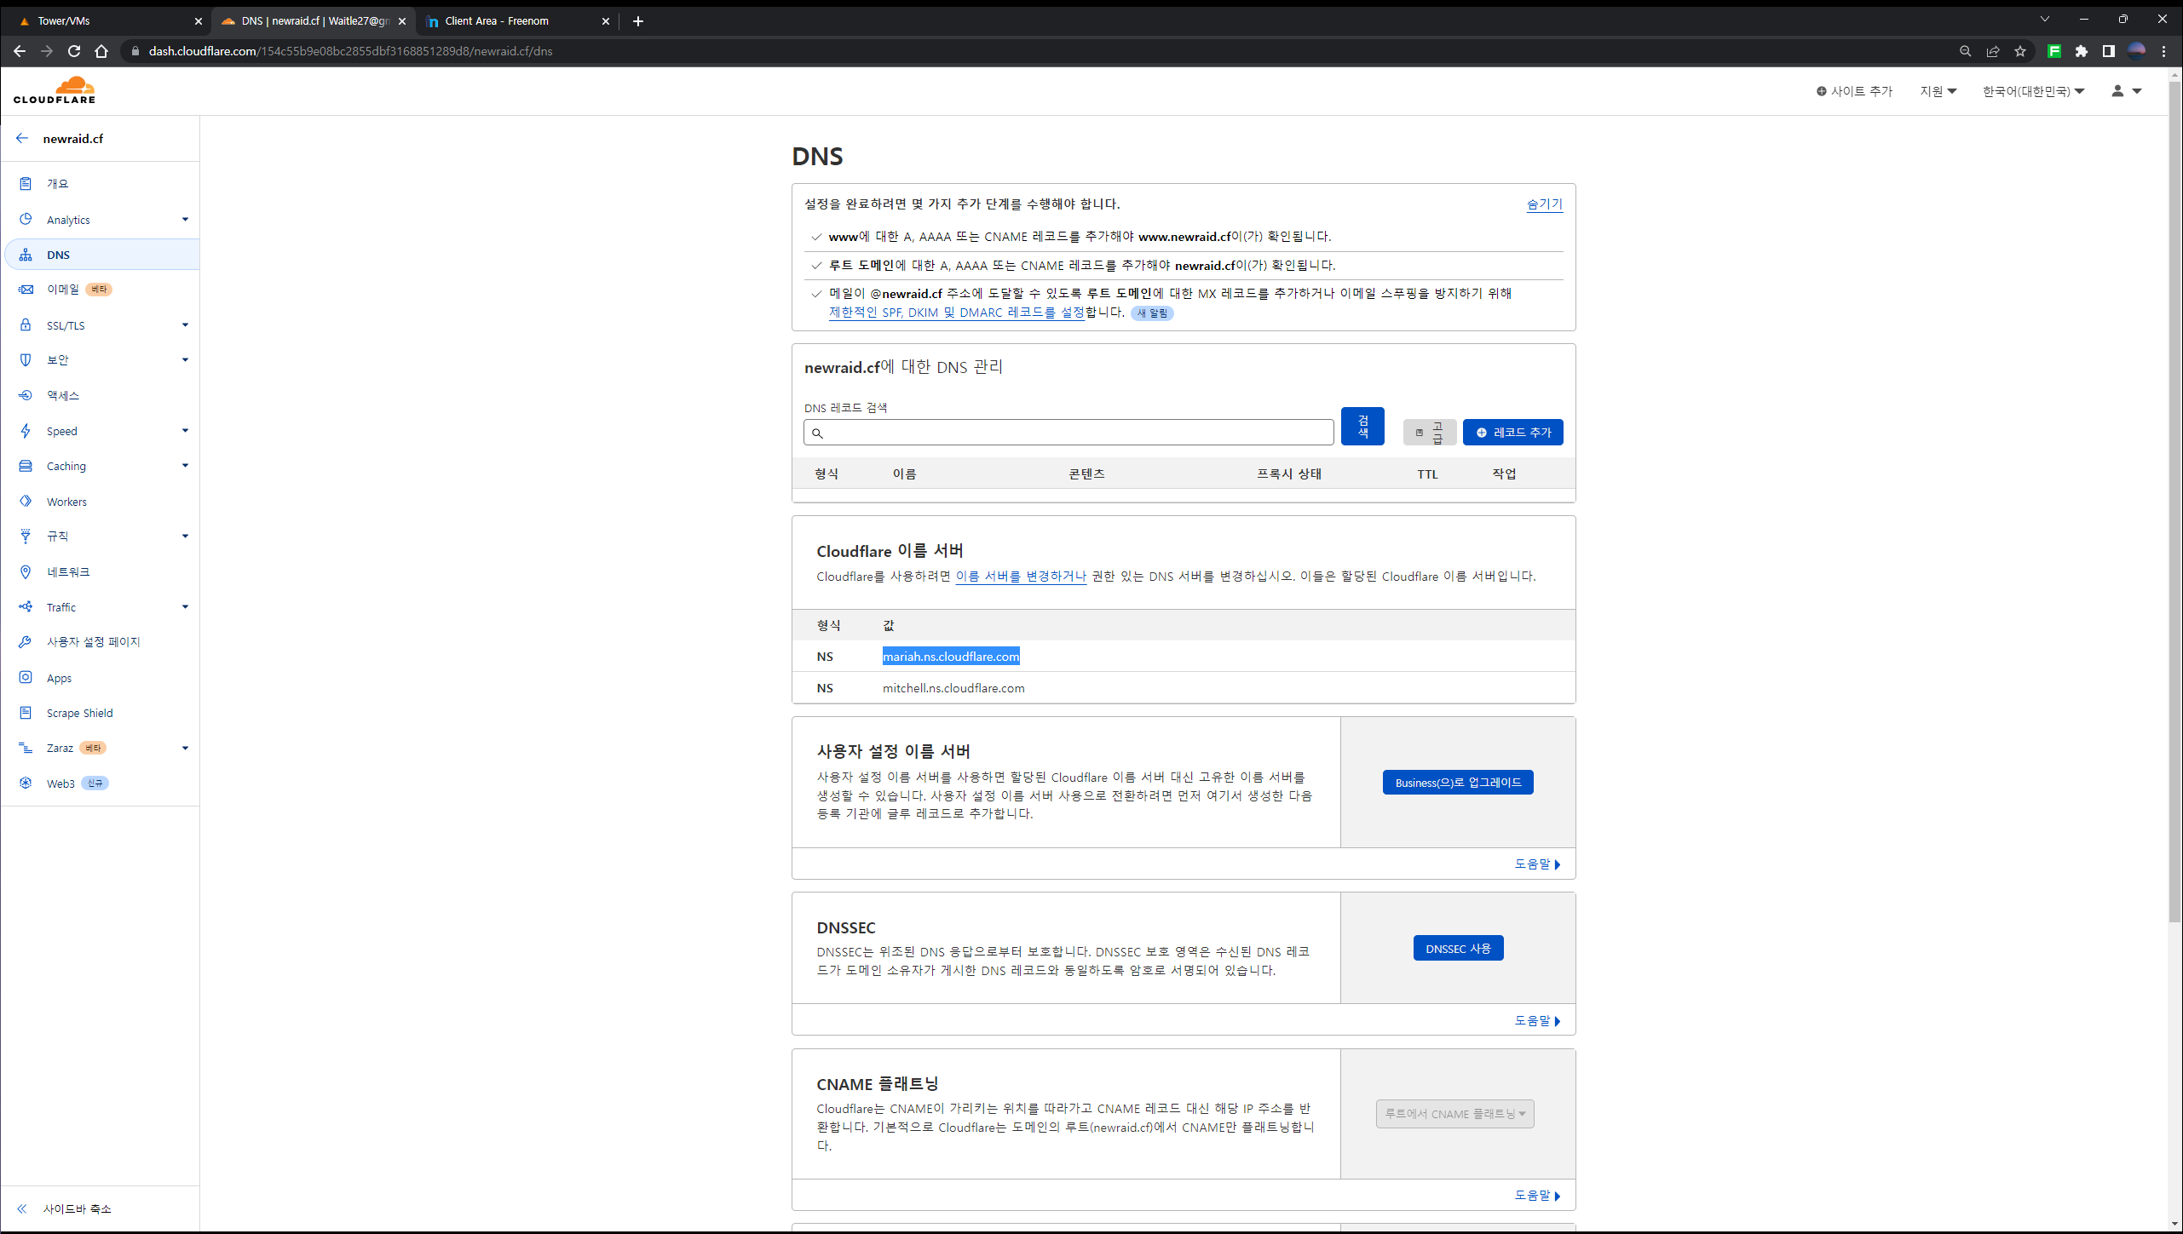The image size is (2183, 1234).
Task: Open the Scrape Shield sidebar item
Action: click(79, 713)
